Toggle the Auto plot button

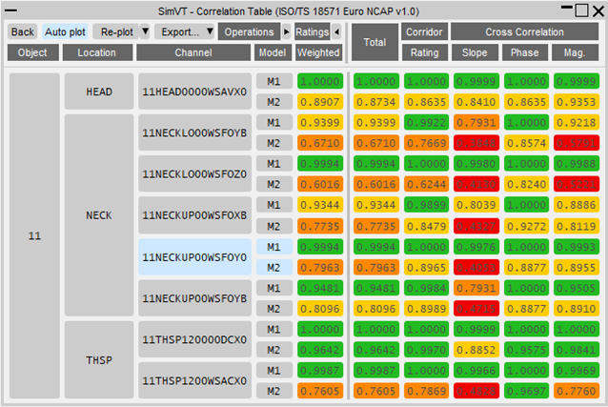(x=65, y=31)
